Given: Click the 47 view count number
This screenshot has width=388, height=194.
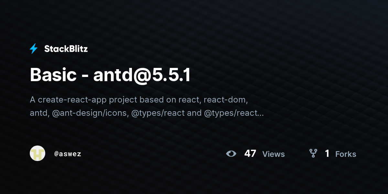Looking at the screenshot, I should 250,153.
